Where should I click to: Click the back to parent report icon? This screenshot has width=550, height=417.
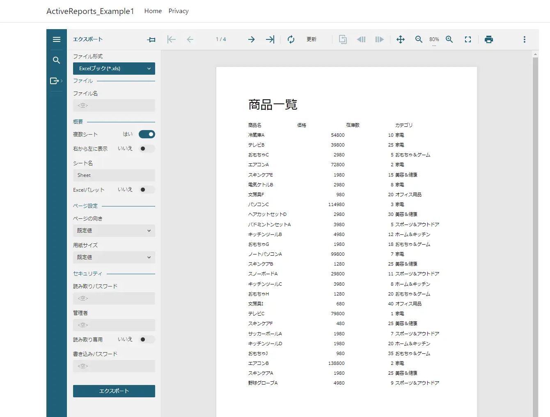[343, 39]
